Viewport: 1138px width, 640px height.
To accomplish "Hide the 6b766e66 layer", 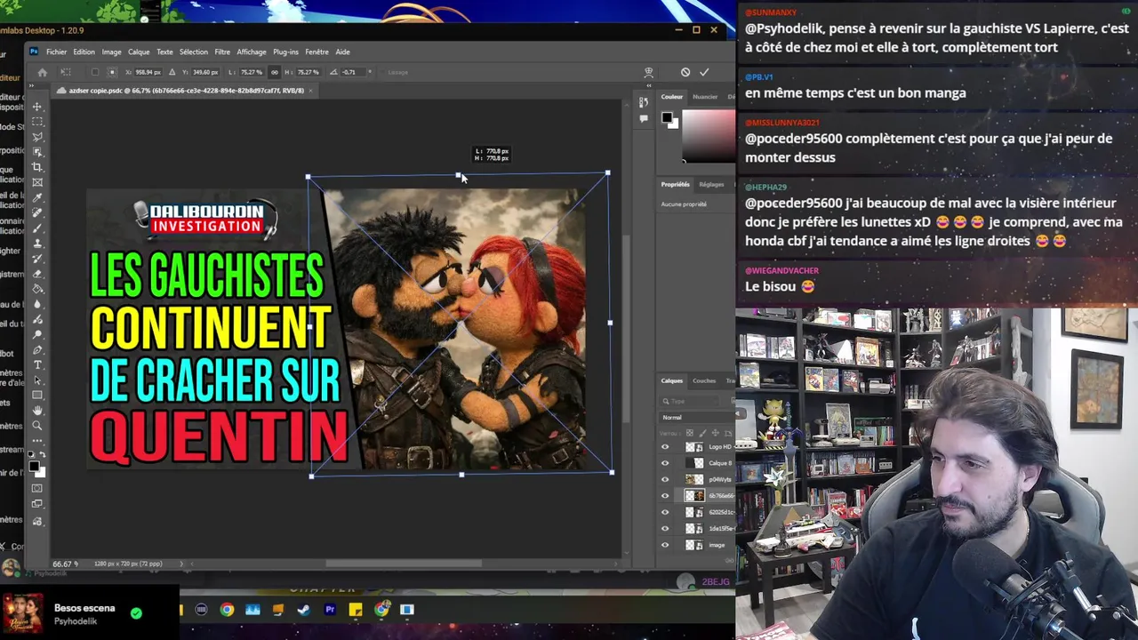I will point(665,495).
